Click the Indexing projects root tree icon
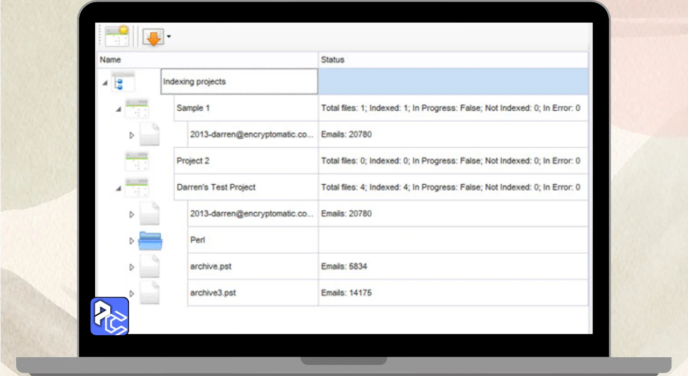The height and width of the screenshot is (376, 688). 123,82
